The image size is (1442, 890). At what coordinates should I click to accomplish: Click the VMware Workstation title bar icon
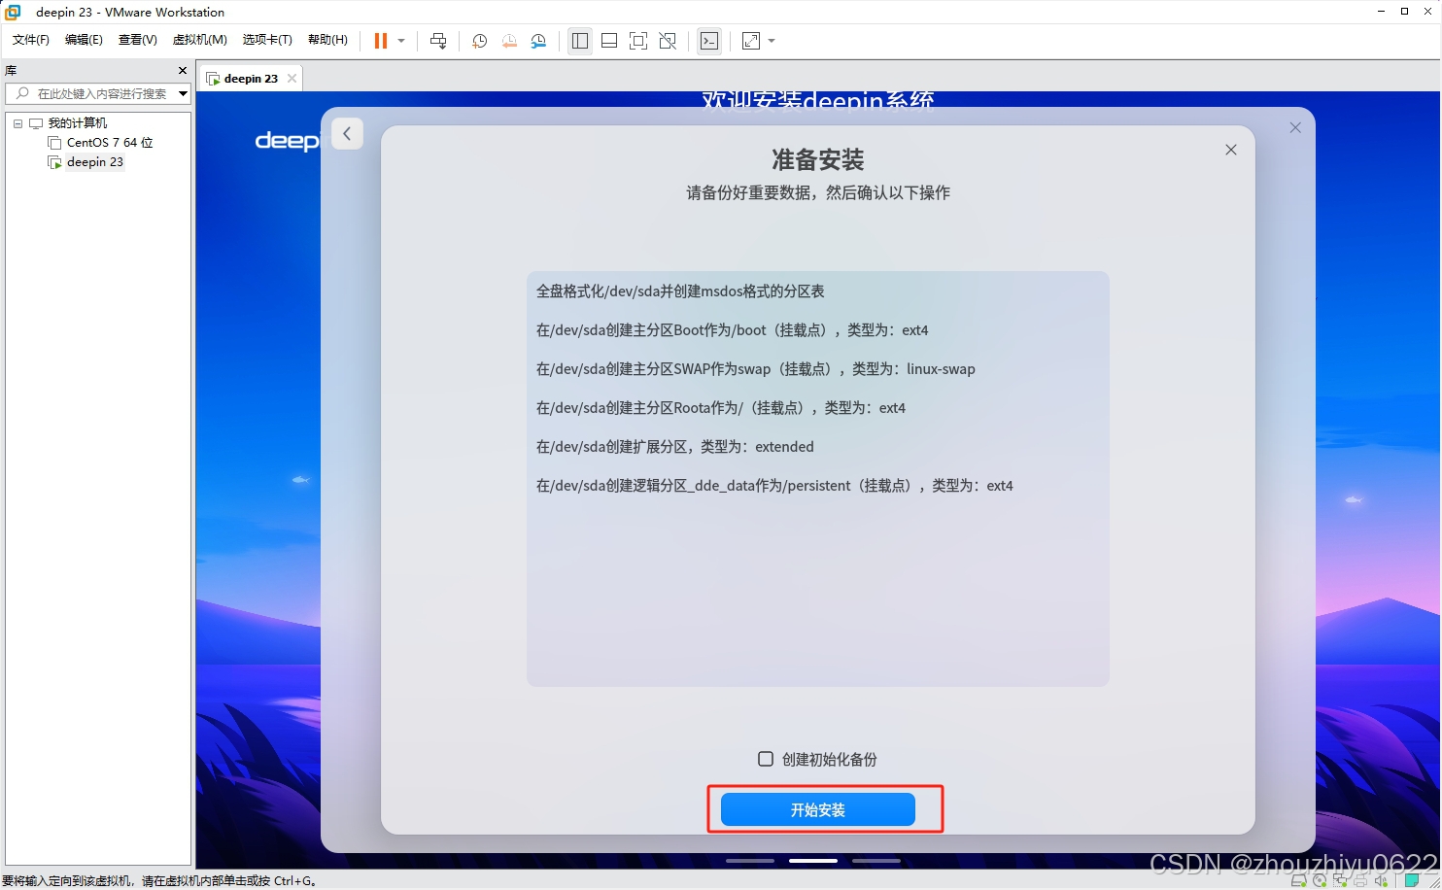pyautogui.click(x=13, y=12)
